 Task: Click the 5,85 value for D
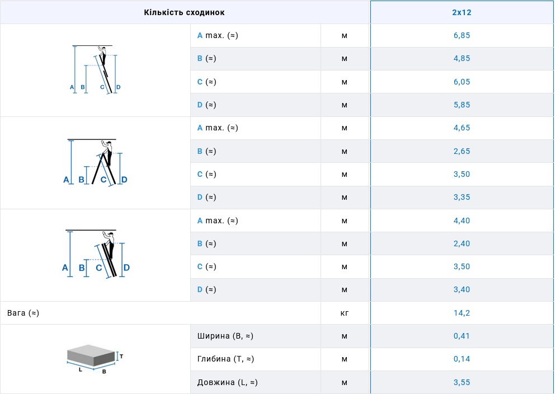(461, 105)
